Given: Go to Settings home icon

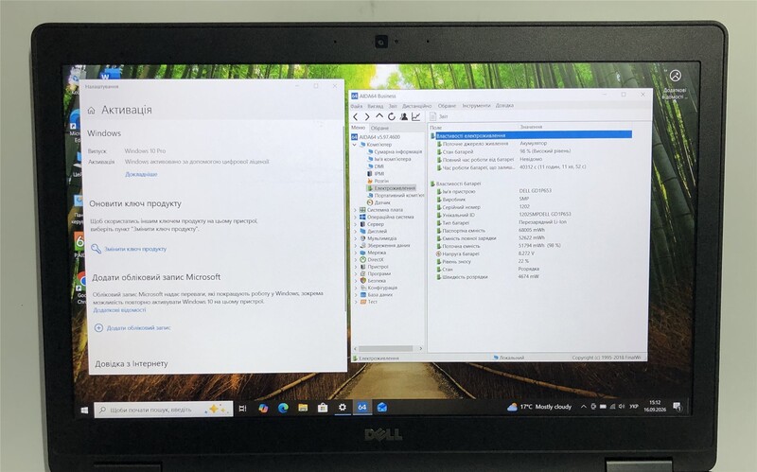Looking at the screenshot, I should [91, 111].
